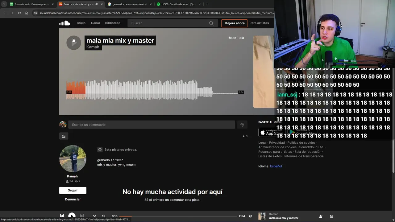Click the SoundCloud logo in the header

64,23
